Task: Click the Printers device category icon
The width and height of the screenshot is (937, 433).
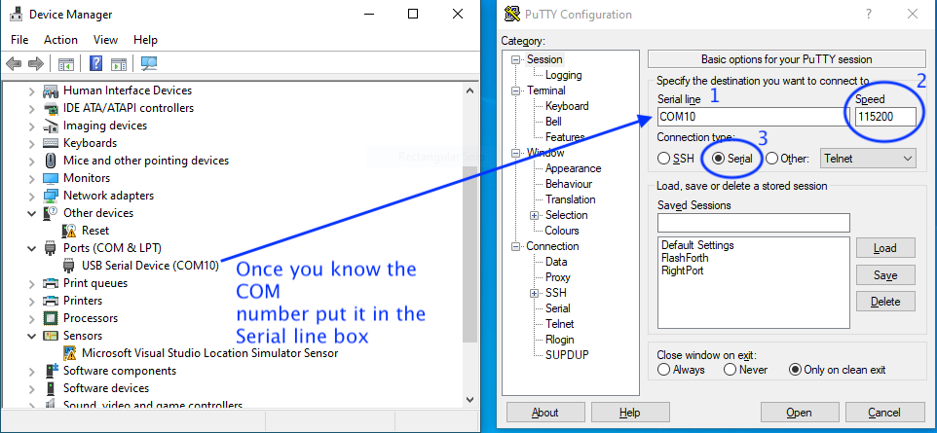Action: click(x=51, y=301)
